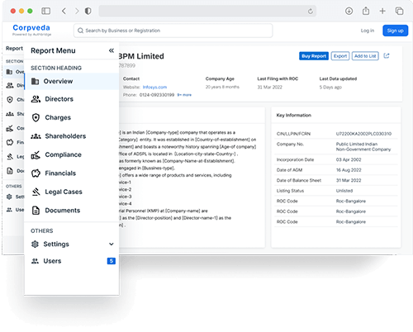Click the share icon beside Add to List
The height and width of the screenshot is (332, 413).
tap(387, 56)
